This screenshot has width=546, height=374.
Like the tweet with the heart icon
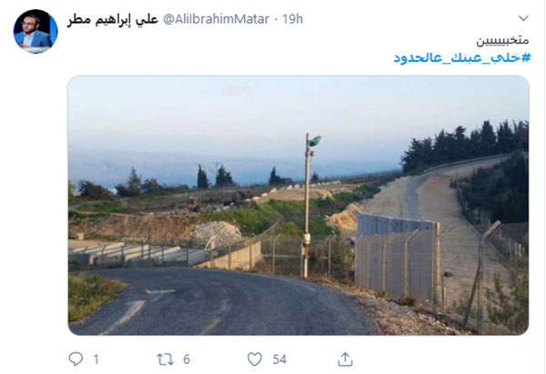255,359
